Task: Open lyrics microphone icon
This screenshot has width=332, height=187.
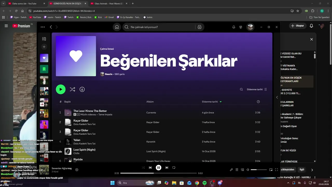Action: point(231,170)
